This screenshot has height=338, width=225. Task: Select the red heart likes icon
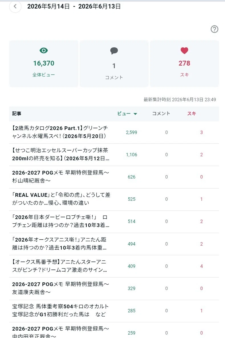(x=184, y=51)
